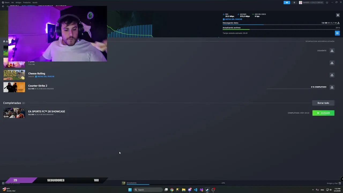This screenshot has height=193, width=343.
Task: Open notifications bell icon
Action: pyautogui.click(x=294, y=2)
